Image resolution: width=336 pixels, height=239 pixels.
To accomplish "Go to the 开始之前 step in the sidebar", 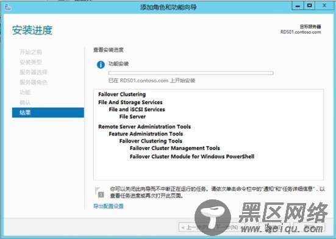I will tap(30, 52).
